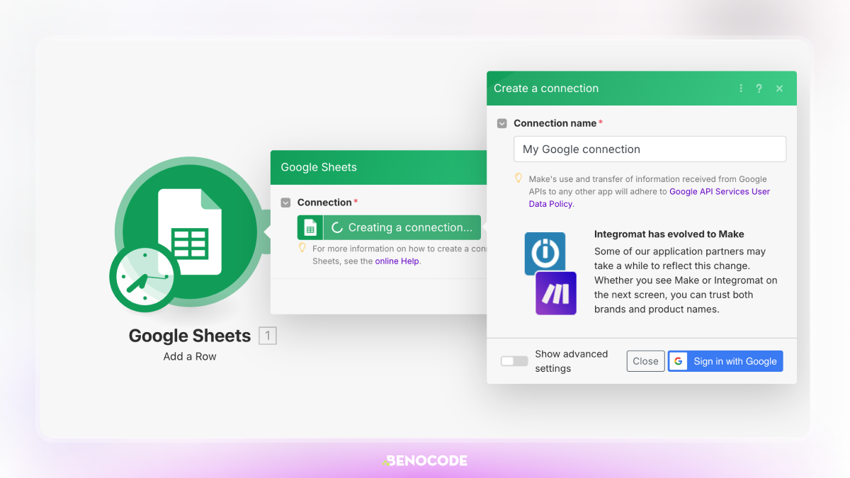Toggle Show advanced settings switch
The width and height of the screenshot is (850, 478).
tap(514, 361)
